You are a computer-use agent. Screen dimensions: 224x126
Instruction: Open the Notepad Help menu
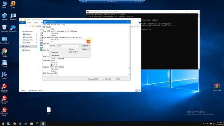[x=63, y=25]
